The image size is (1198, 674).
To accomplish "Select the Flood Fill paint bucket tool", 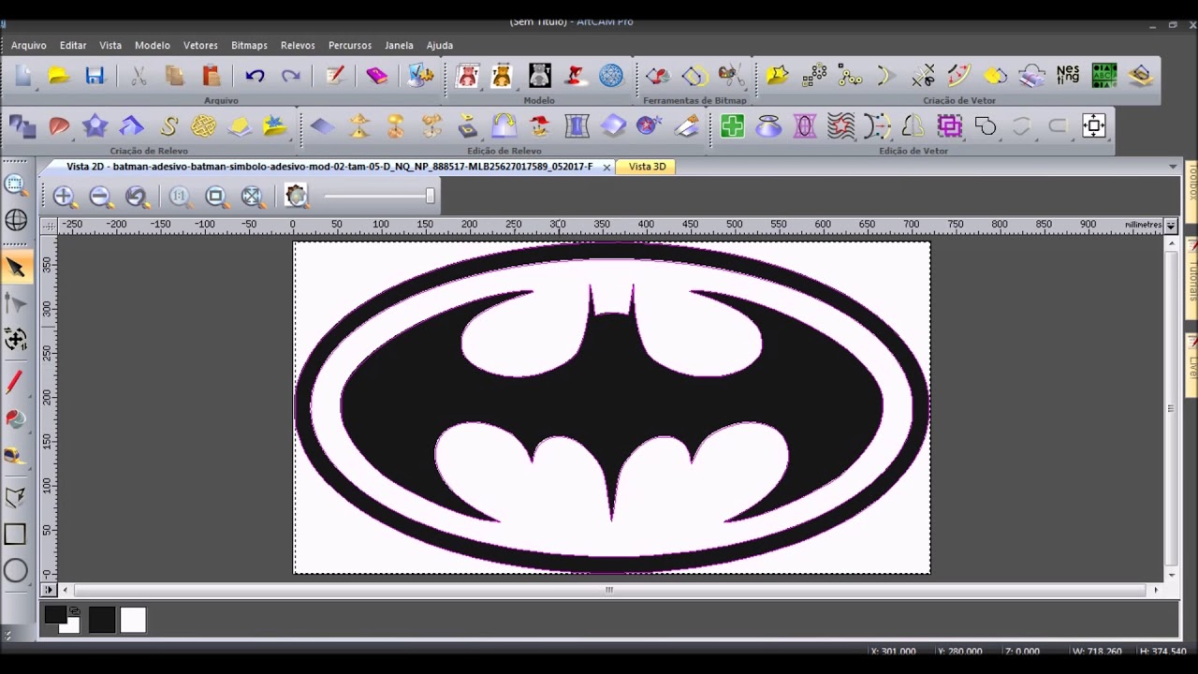I will (x=16, y=418).
